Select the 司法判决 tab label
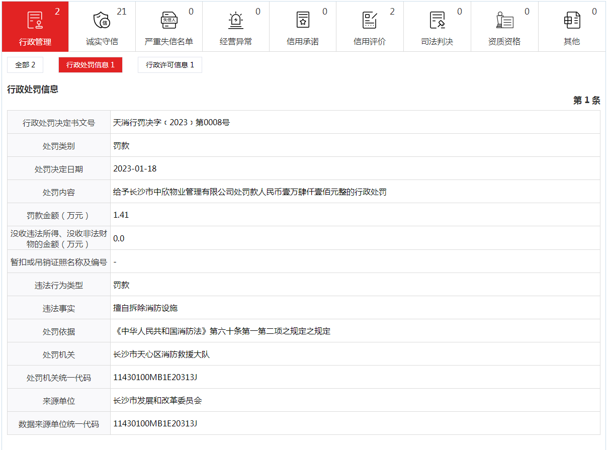 click(437, 42)
